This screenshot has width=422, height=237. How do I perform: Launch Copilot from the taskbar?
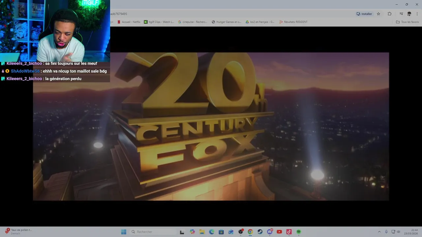192,232
